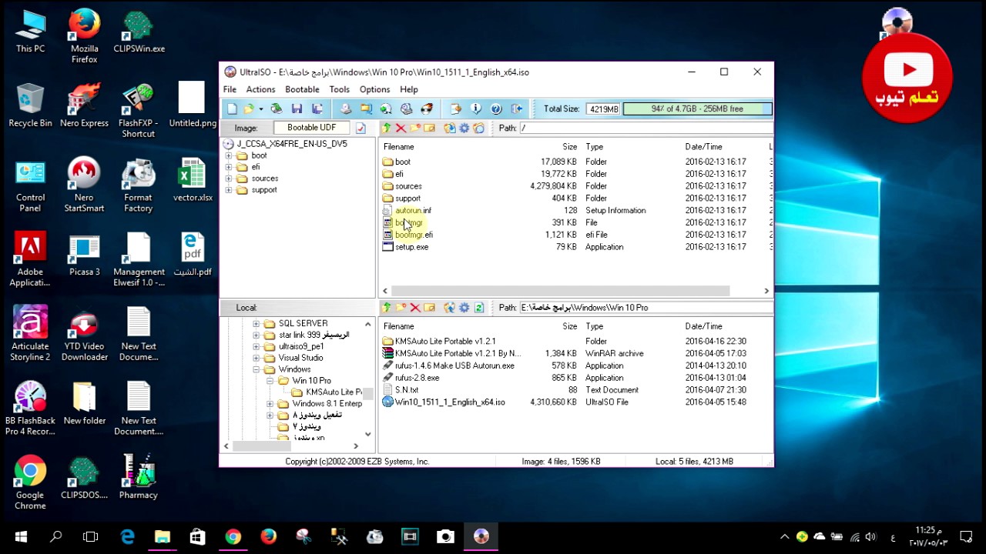Click the Up arrow in Local pane toolbar
This screenshot has width=986, height=554.
point(387,308)
